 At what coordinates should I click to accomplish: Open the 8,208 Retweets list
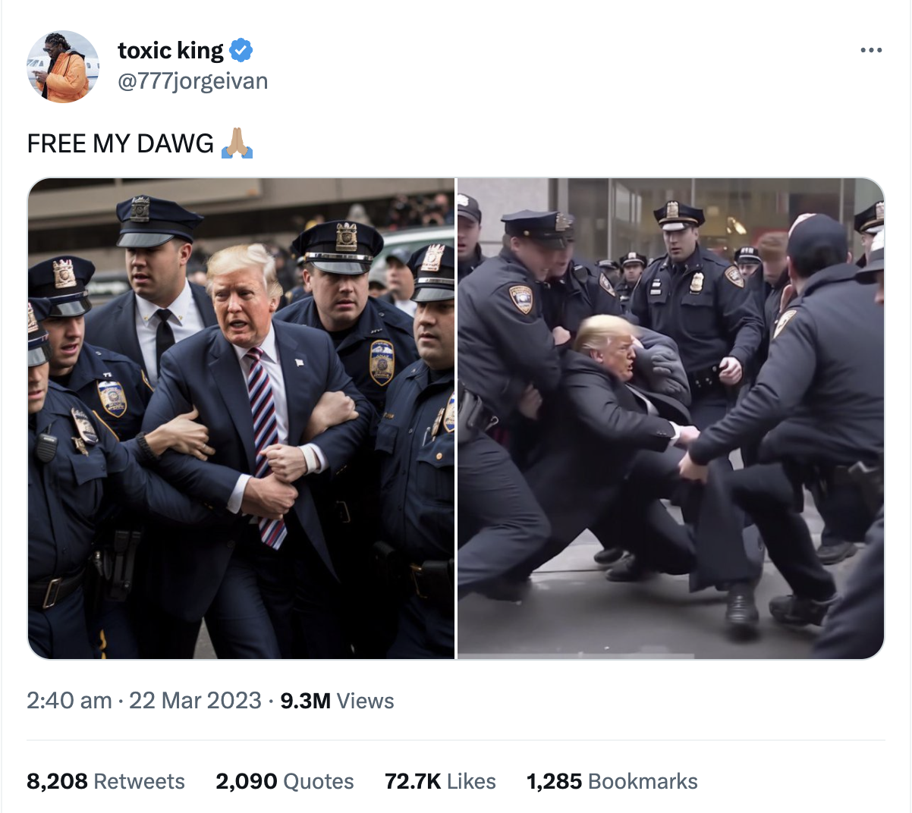(105, 781)
